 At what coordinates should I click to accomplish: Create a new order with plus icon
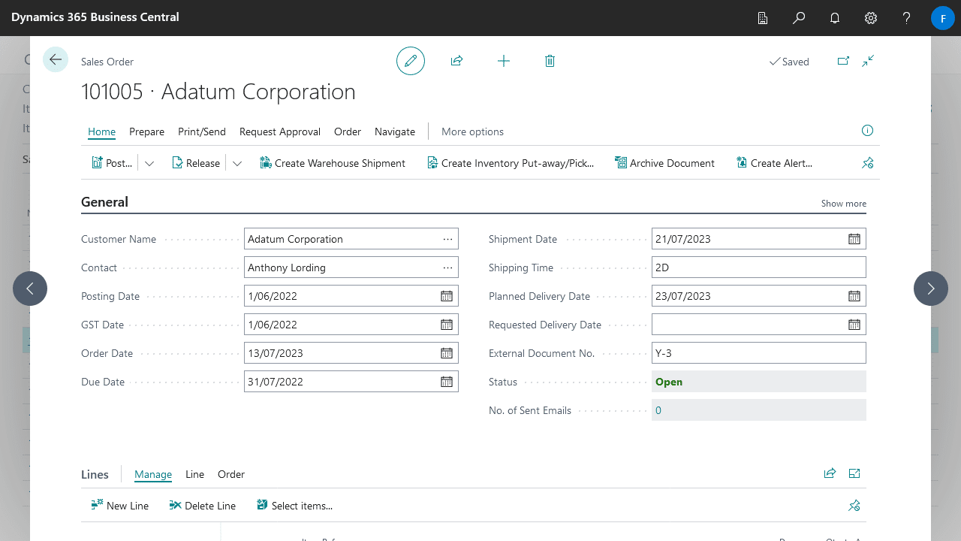pyautogui.click(x=504, y=61)
